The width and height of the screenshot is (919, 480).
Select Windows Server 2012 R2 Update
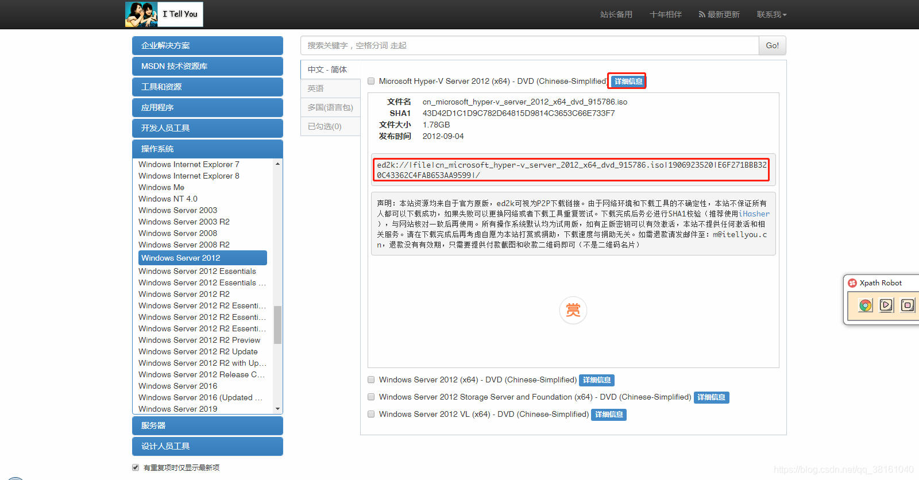[198, 351]
